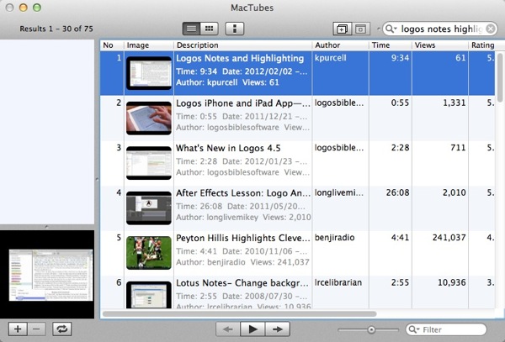Click author longlivemi... in Author column
This screenshot has width=505, height=342.
click(339, 193)
